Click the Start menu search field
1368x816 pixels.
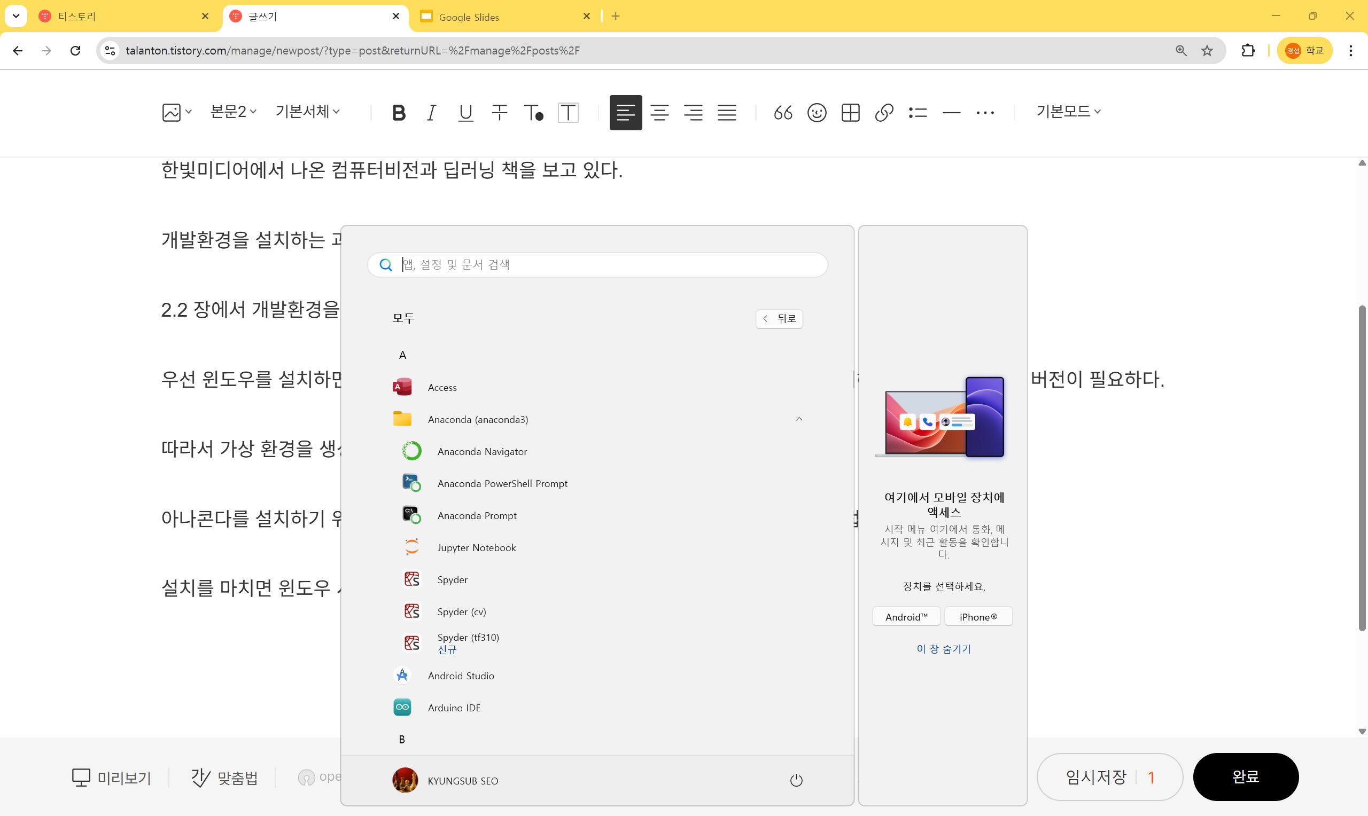pyautogui.click(x=605, y=265)
